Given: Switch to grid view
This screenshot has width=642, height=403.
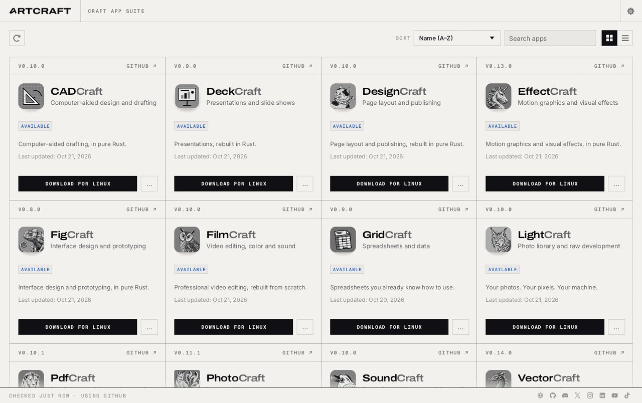Looking at the screenshot, I should 609,38.
